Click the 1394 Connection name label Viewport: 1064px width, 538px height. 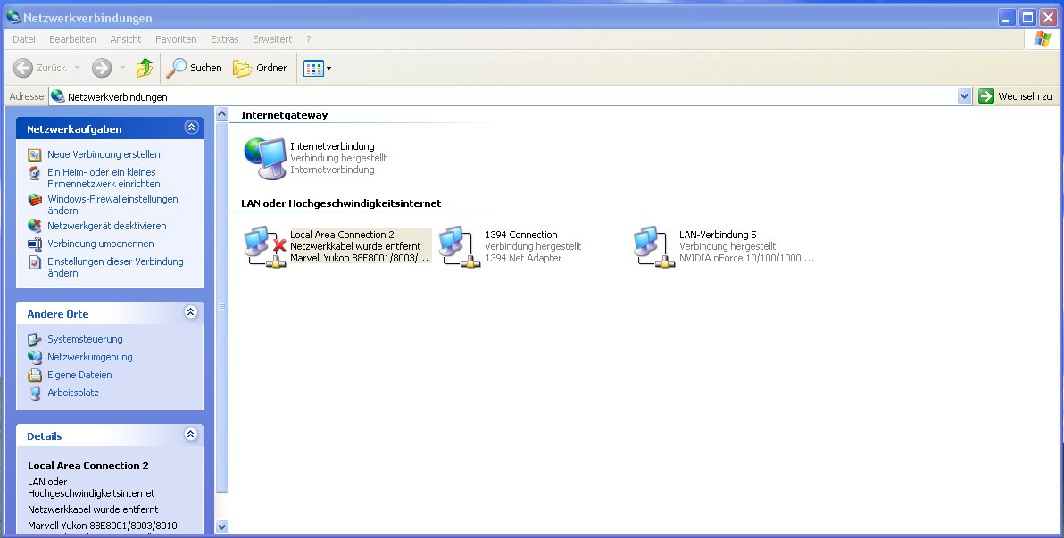(x=521, y=235)
